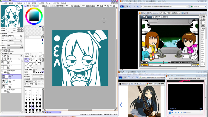Toggle the selection edge display checkbox
208x117 pixels.
pyautogui.click(x=56, y=6)
